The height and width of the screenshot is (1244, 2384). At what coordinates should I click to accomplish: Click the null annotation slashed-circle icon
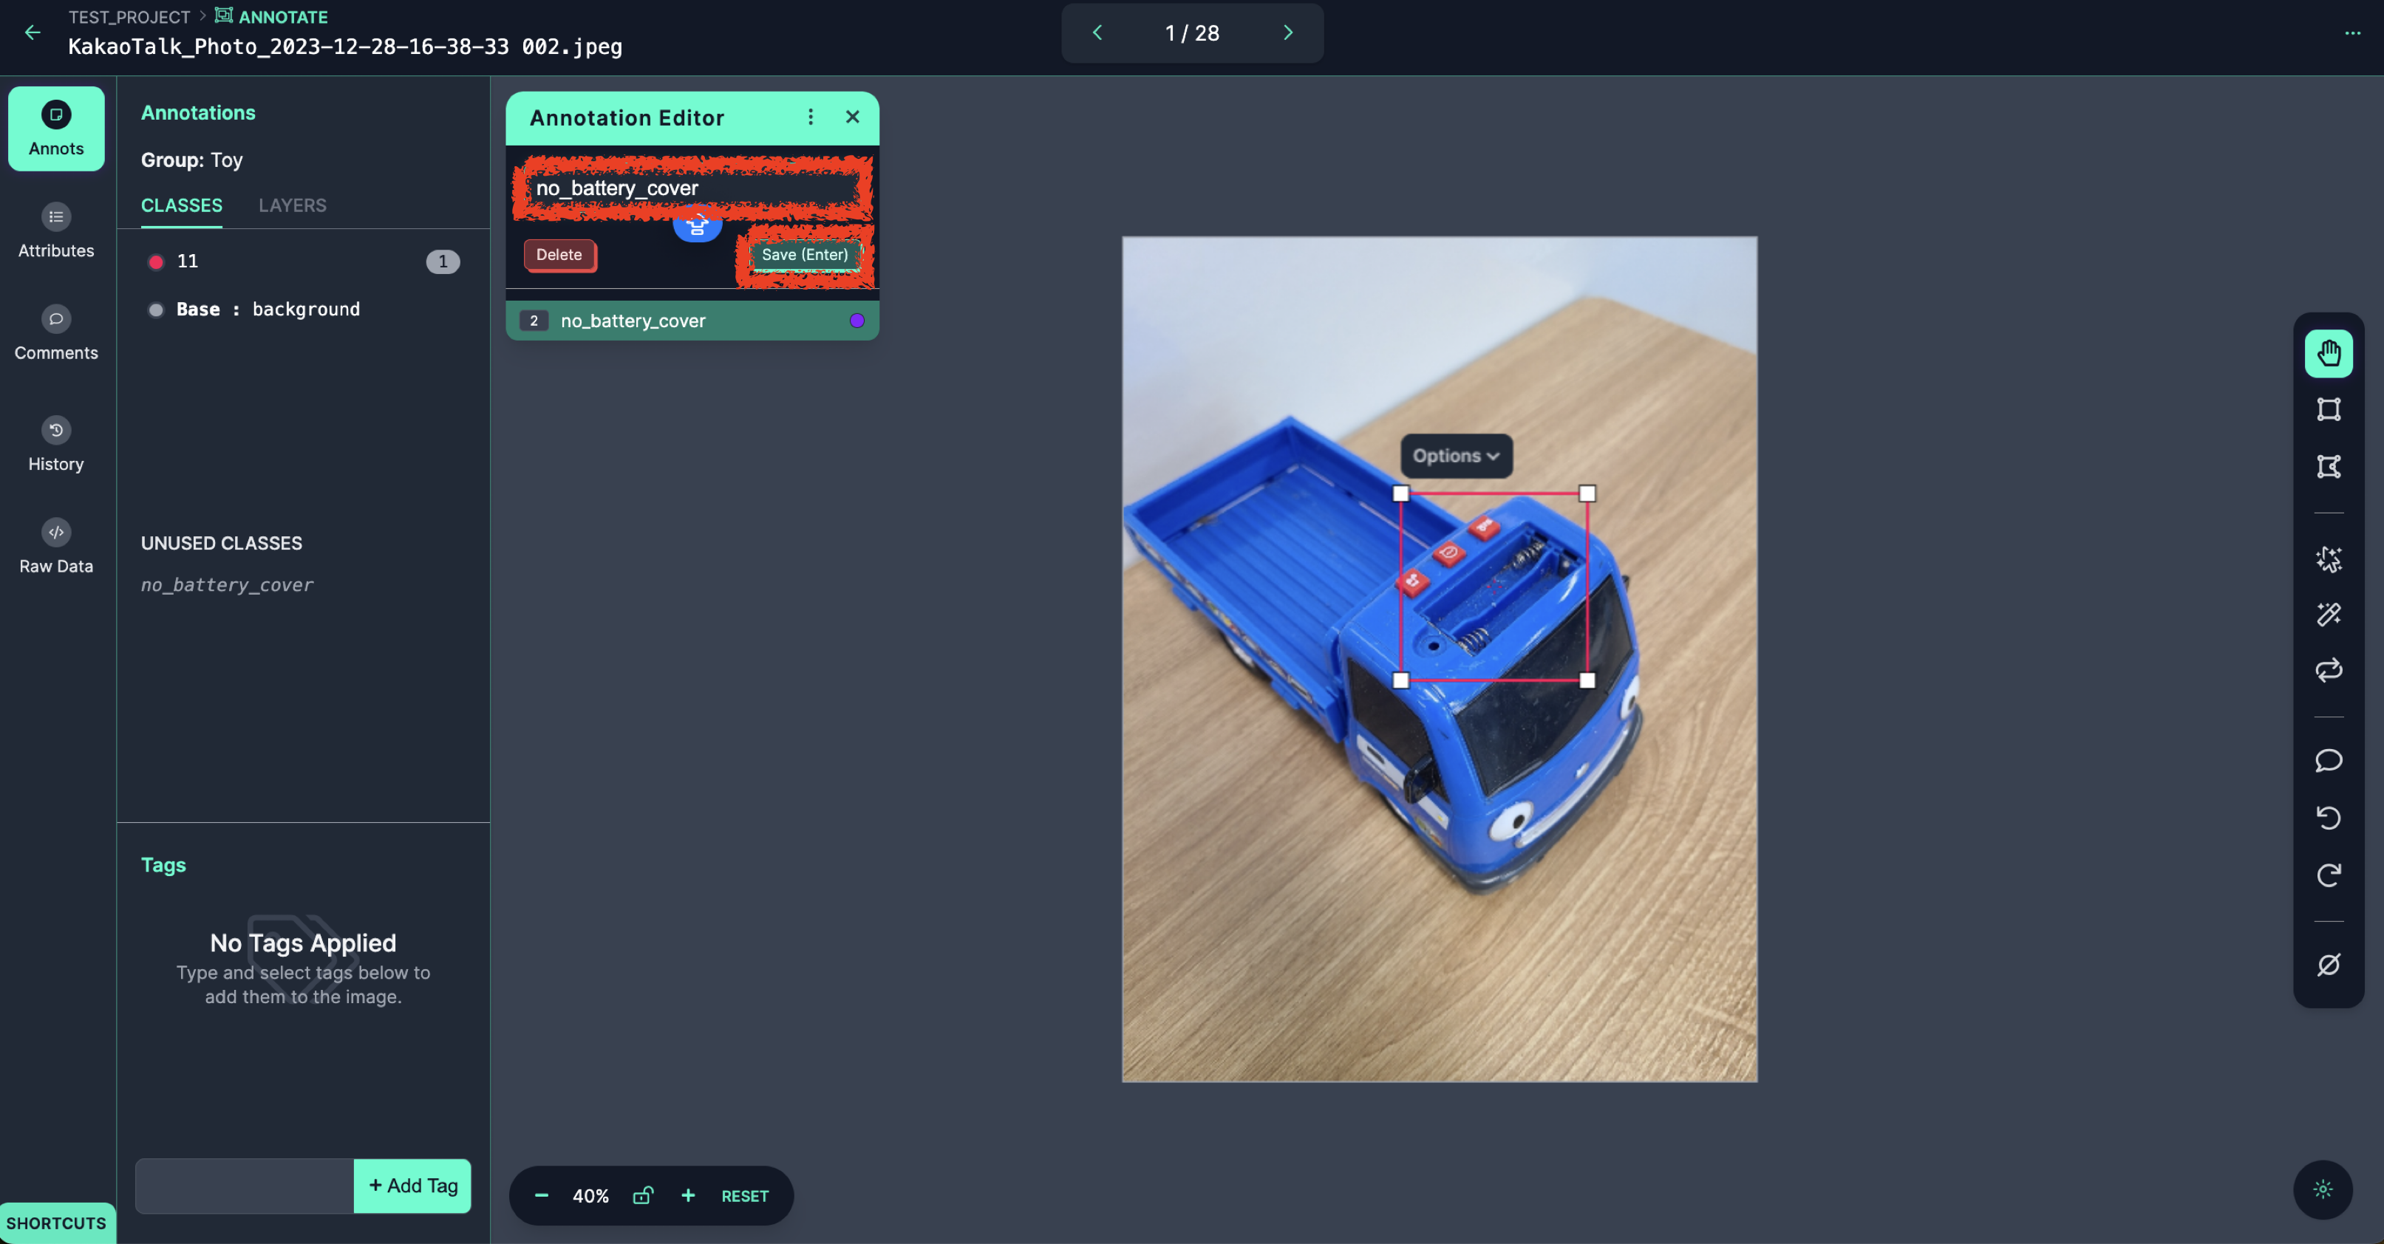click(x=2329, y=965)
